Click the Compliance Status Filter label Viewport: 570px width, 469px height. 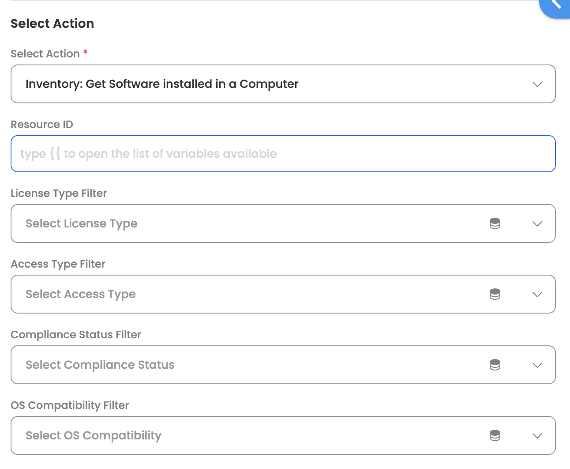[x=76, y=335]
